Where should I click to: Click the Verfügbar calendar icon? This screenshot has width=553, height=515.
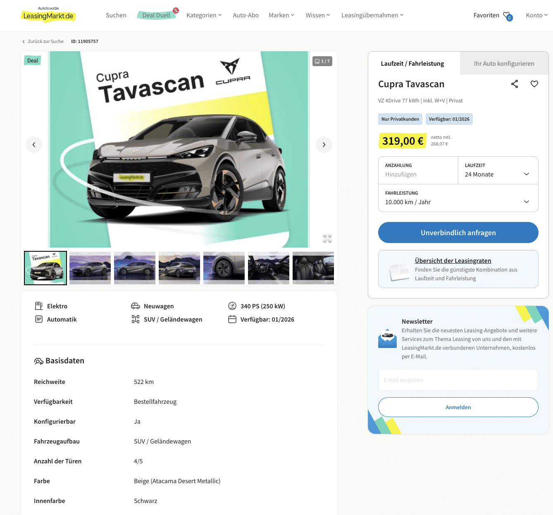click(232, 319)
